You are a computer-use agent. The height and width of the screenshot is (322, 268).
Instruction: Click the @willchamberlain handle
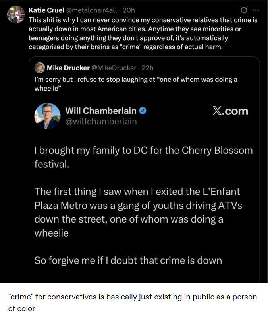(101, 121)
